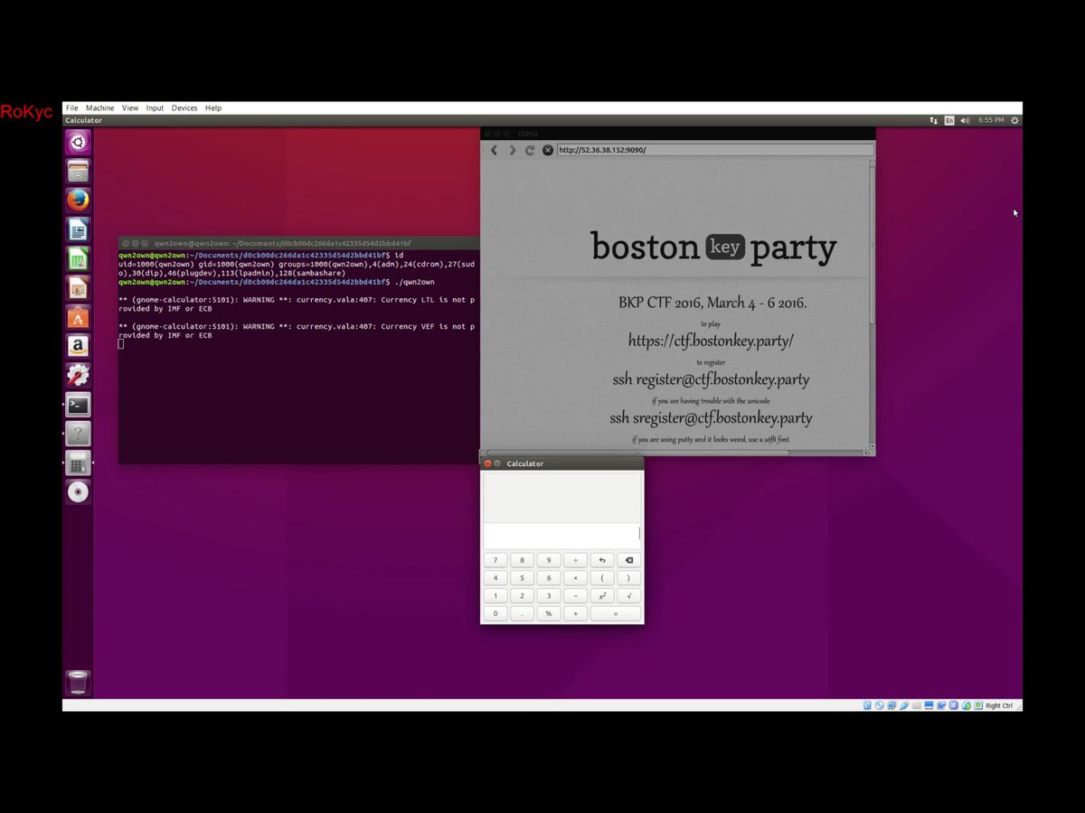Click the calculator square root key
The width and height of the screenshot is (1085, 813).
(629, 596)
